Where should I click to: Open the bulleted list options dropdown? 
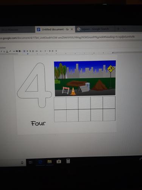[47, 51]
